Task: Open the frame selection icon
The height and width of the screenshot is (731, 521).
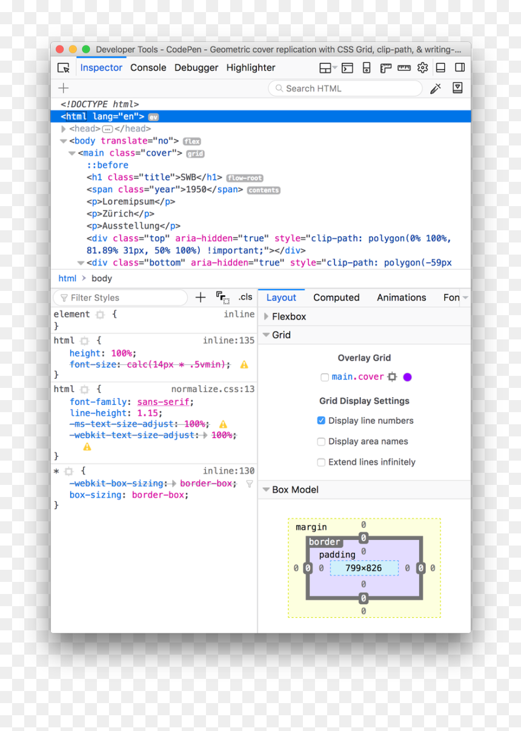Action: (328, 68)
